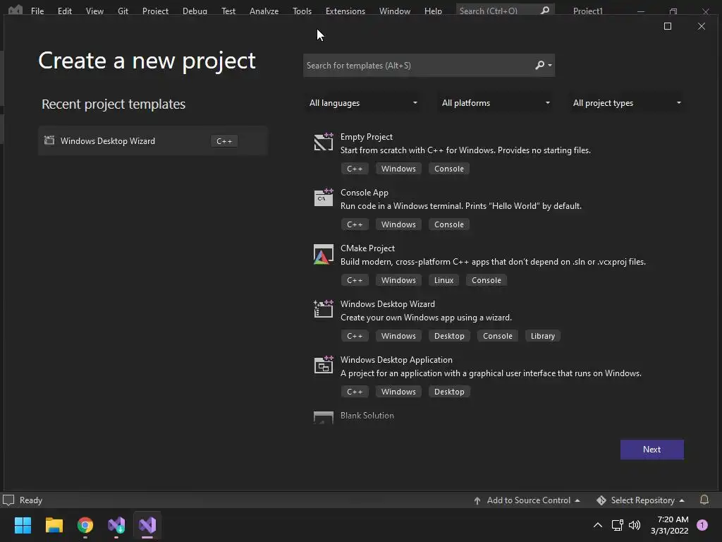This screenshot has height=542, width=722.
Task: Click the Next button
Action: 651,450
